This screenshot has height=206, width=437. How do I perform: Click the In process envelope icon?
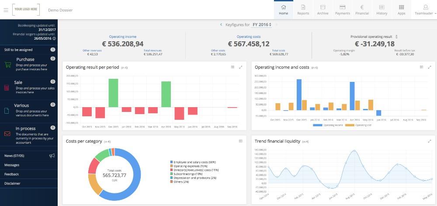pyautogui.click(x=7, y=134)
